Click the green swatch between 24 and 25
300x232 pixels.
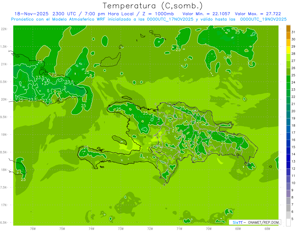288,79
